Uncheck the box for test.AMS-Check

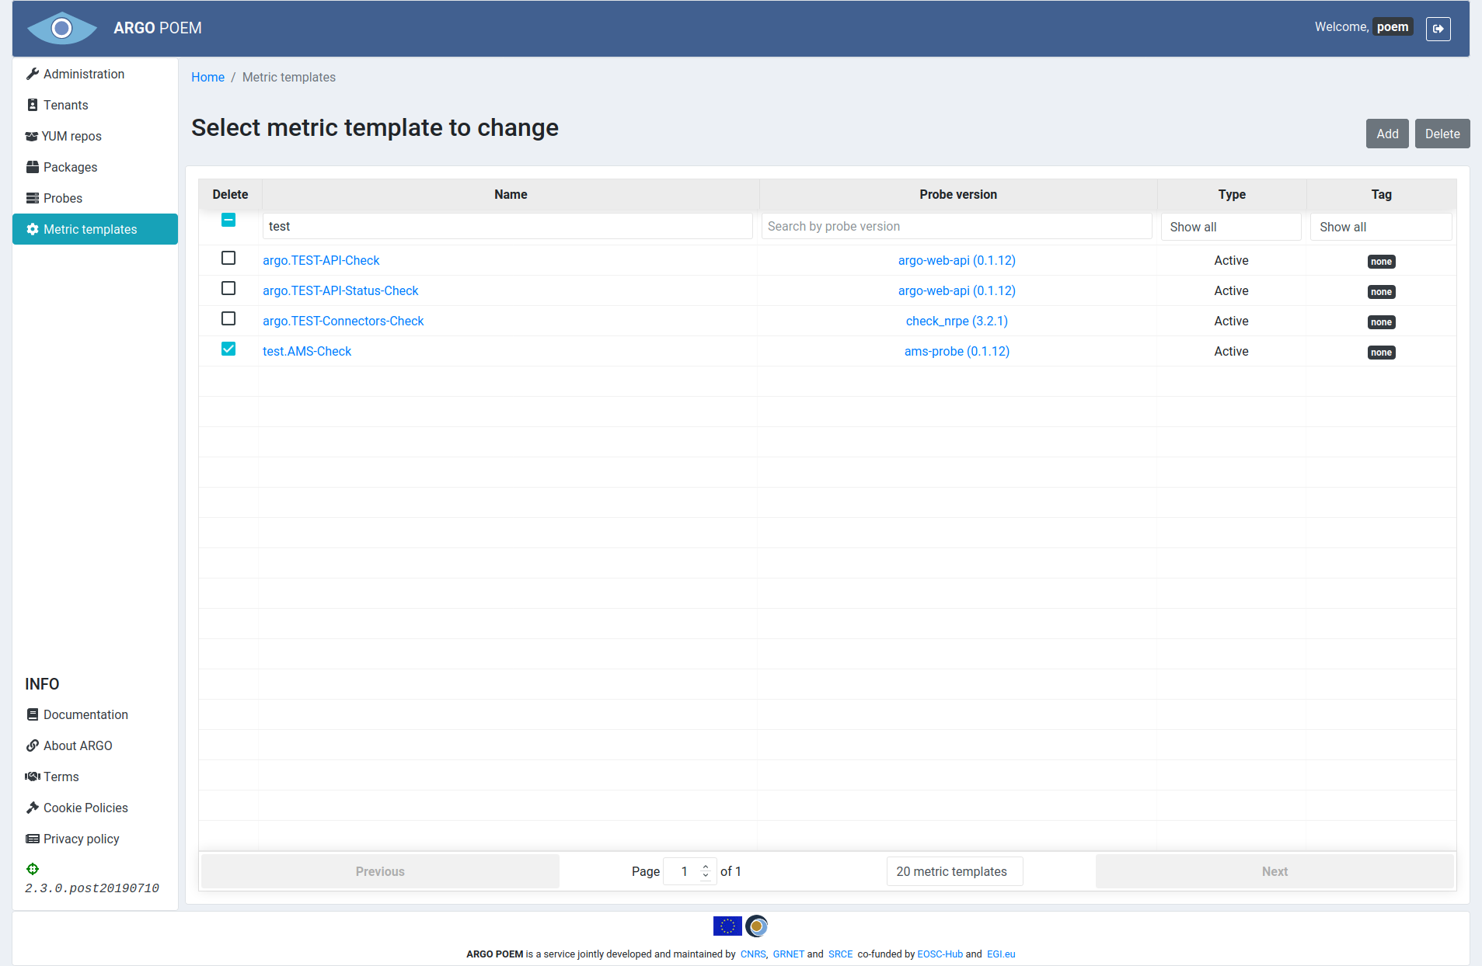click(x=228, y=349)
